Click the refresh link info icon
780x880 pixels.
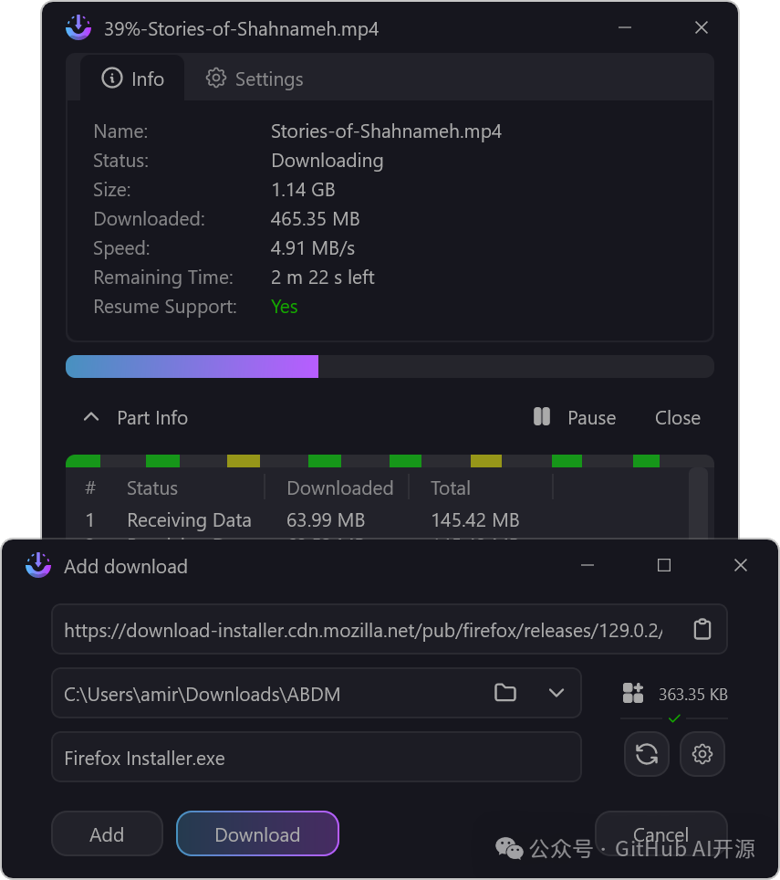tap(647, 754)
